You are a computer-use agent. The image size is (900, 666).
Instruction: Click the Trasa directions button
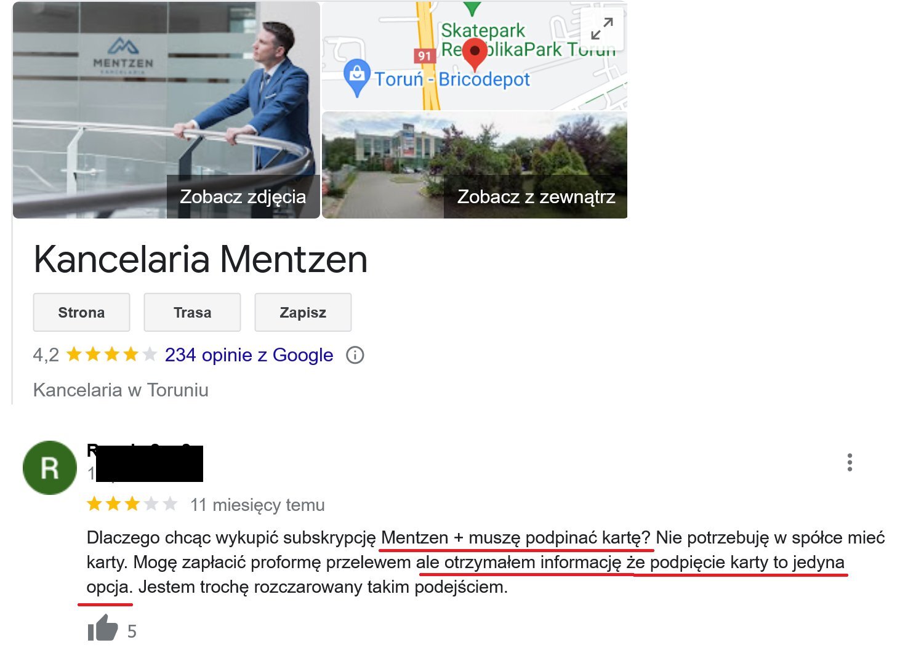click(192, 312)
